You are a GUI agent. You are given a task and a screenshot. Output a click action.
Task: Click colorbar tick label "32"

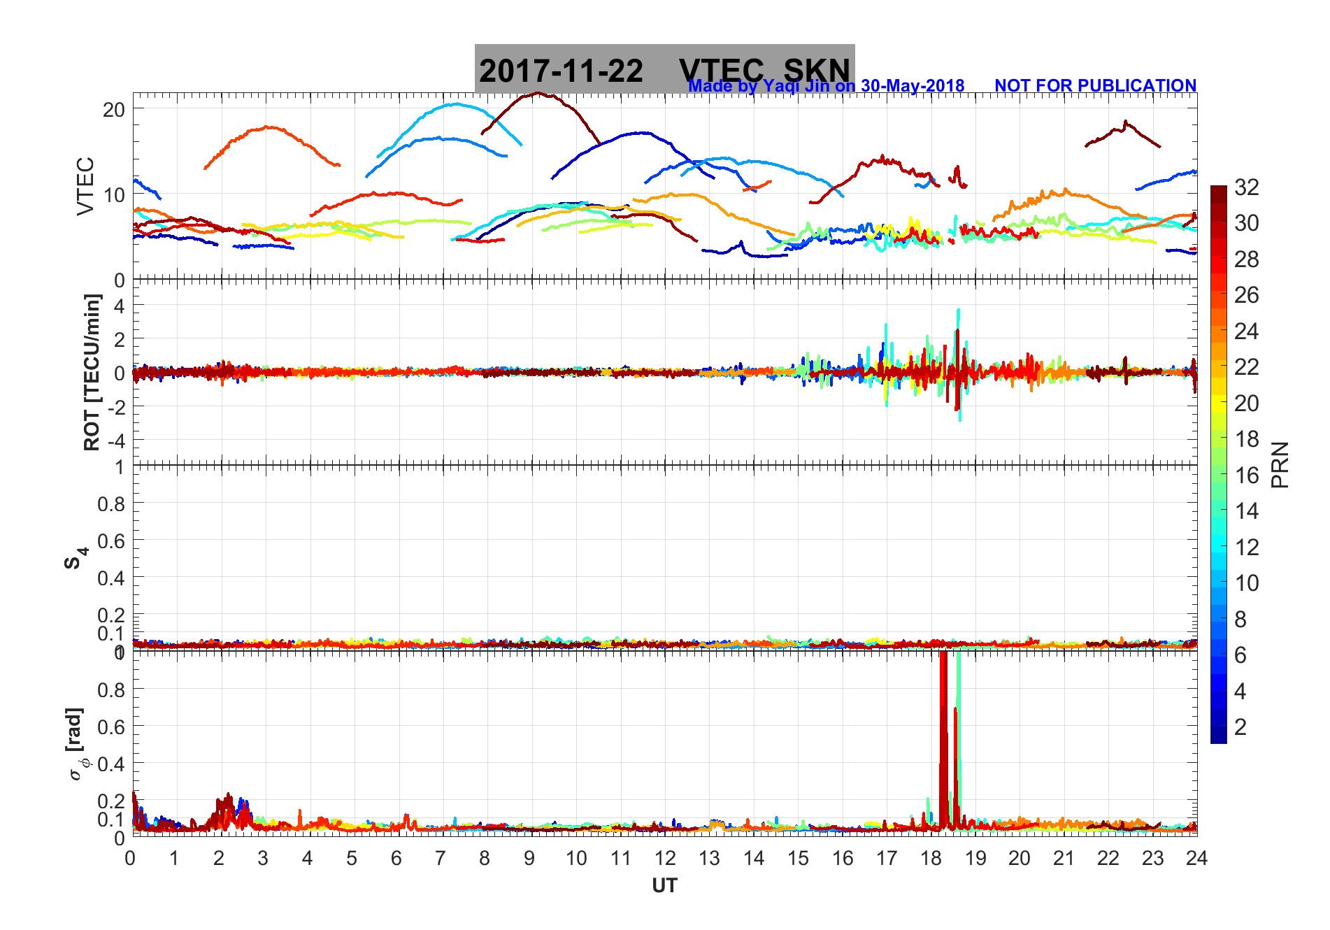(1246, 187)
